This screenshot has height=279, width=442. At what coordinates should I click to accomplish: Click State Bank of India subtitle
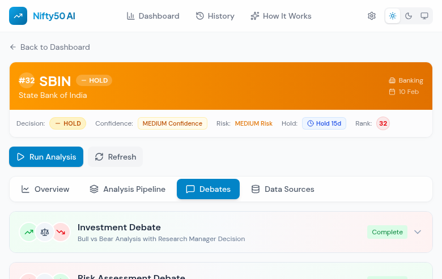[x=53, y=95]
